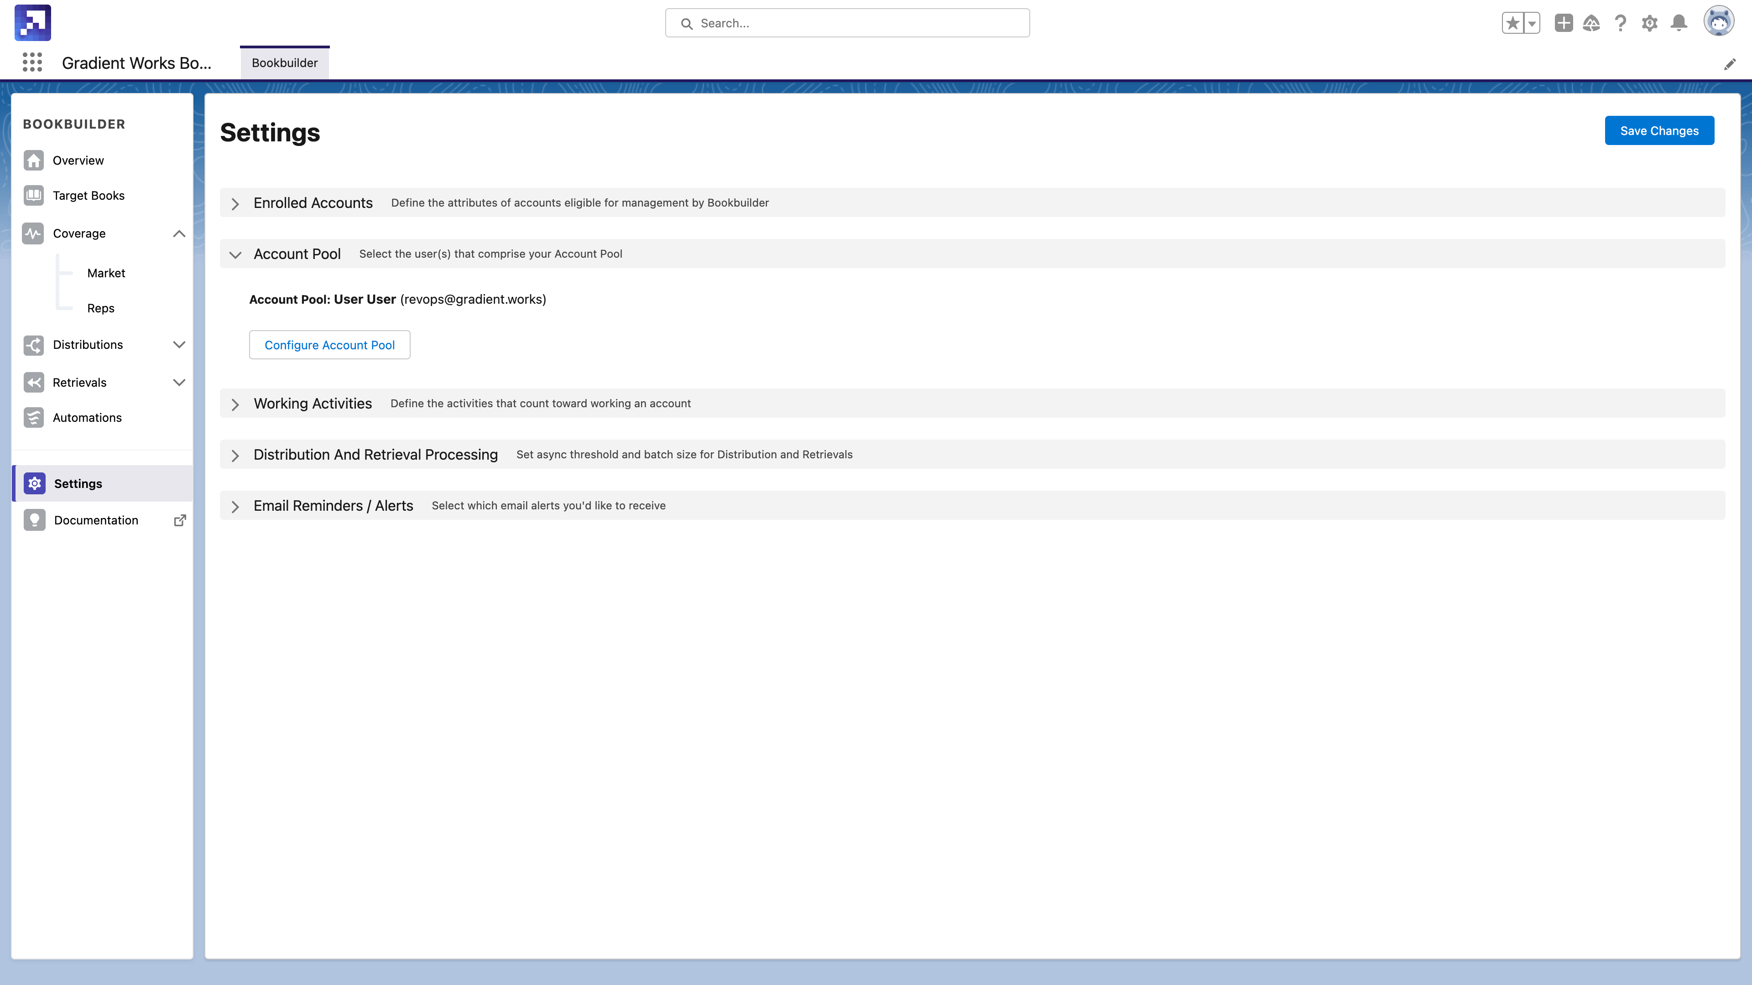
Task: Click the edit pencil icon
Action: coord(1730,64)
